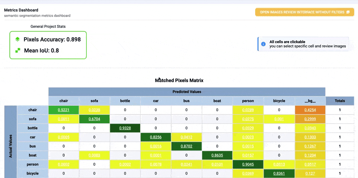Open the bus cell with 0.8702
The image size is (358, 178).
click(187, 146)
